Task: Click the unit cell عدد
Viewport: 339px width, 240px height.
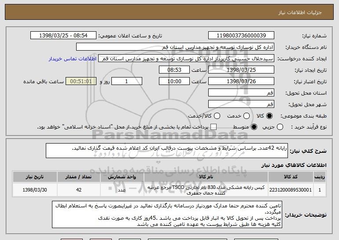Action: tap(122, 190)
